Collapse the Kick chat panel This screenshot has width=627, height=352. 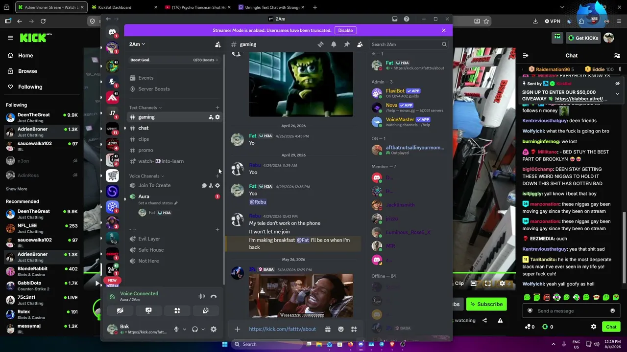pos(525,56)
